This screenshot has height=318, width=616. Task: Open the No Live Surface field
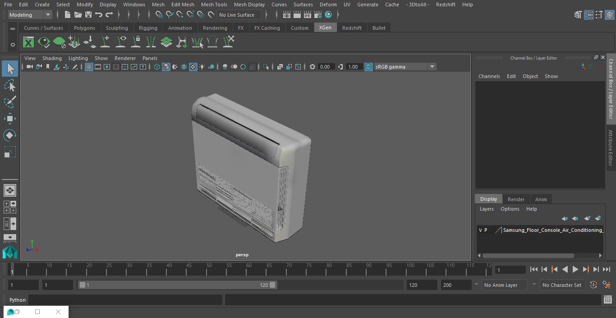[239, 15]
